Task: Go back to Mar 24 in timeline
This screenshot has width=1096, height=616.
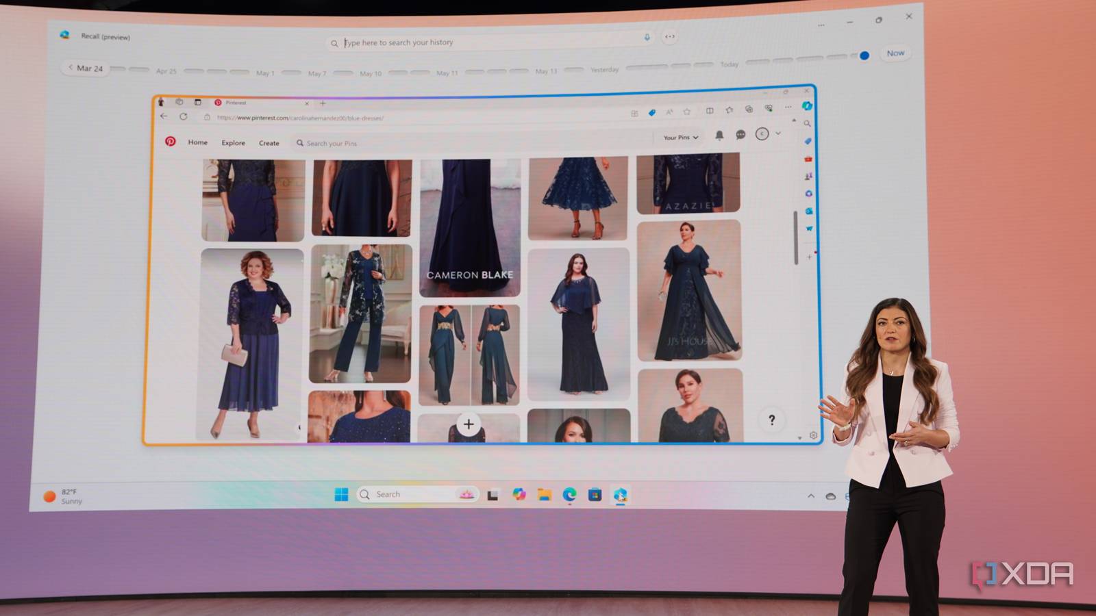Action: (86, 68)
